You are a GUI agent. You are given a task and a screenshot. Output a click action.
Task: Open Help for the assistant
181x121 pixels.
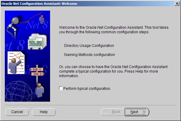[44, 112]
